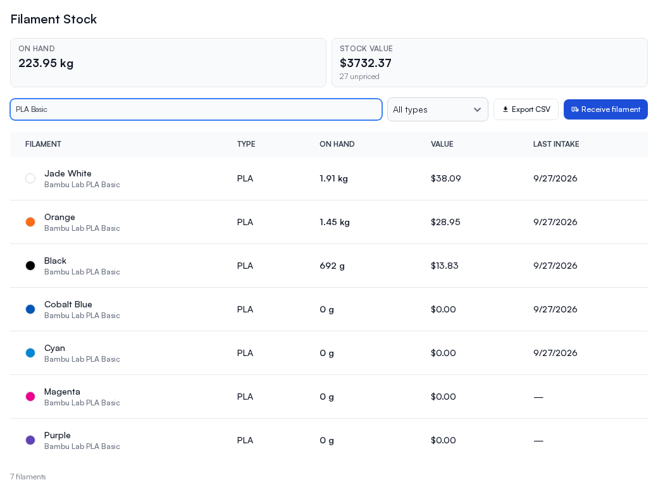Click the Purple row's $0.00 value
Image resolution: width=658 pixels, height=492 pixels.
click(443, 440)
